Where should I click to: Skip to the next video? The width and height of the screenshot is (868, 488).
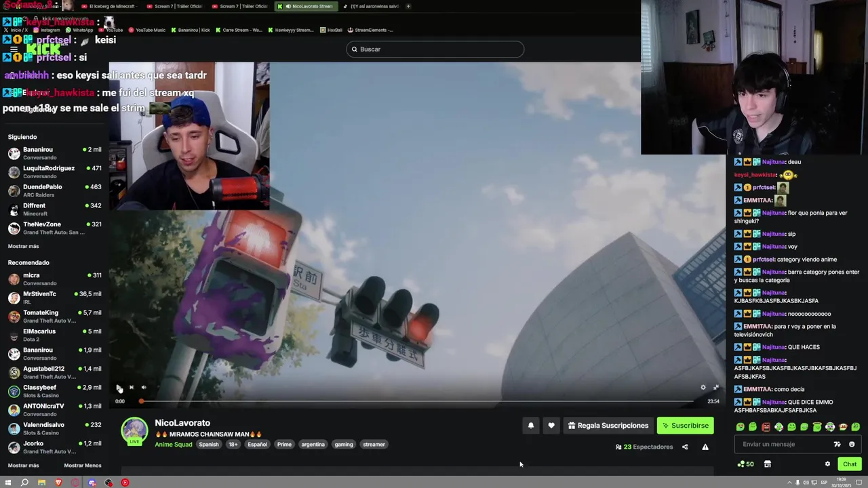[132, 388]
